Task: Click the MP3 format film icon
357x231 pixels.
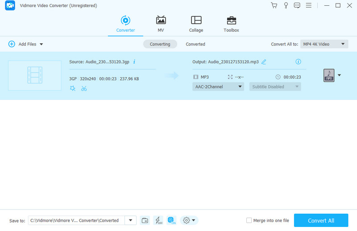Action: [195, 77]
